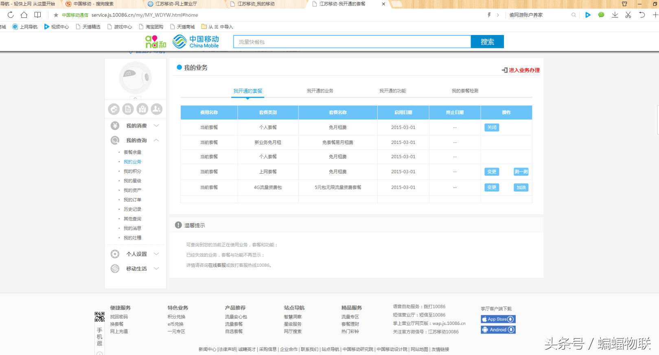659x355 pixels.
Task: Open the 我的积分 sidebar item
Action: (x=132, y=171)
